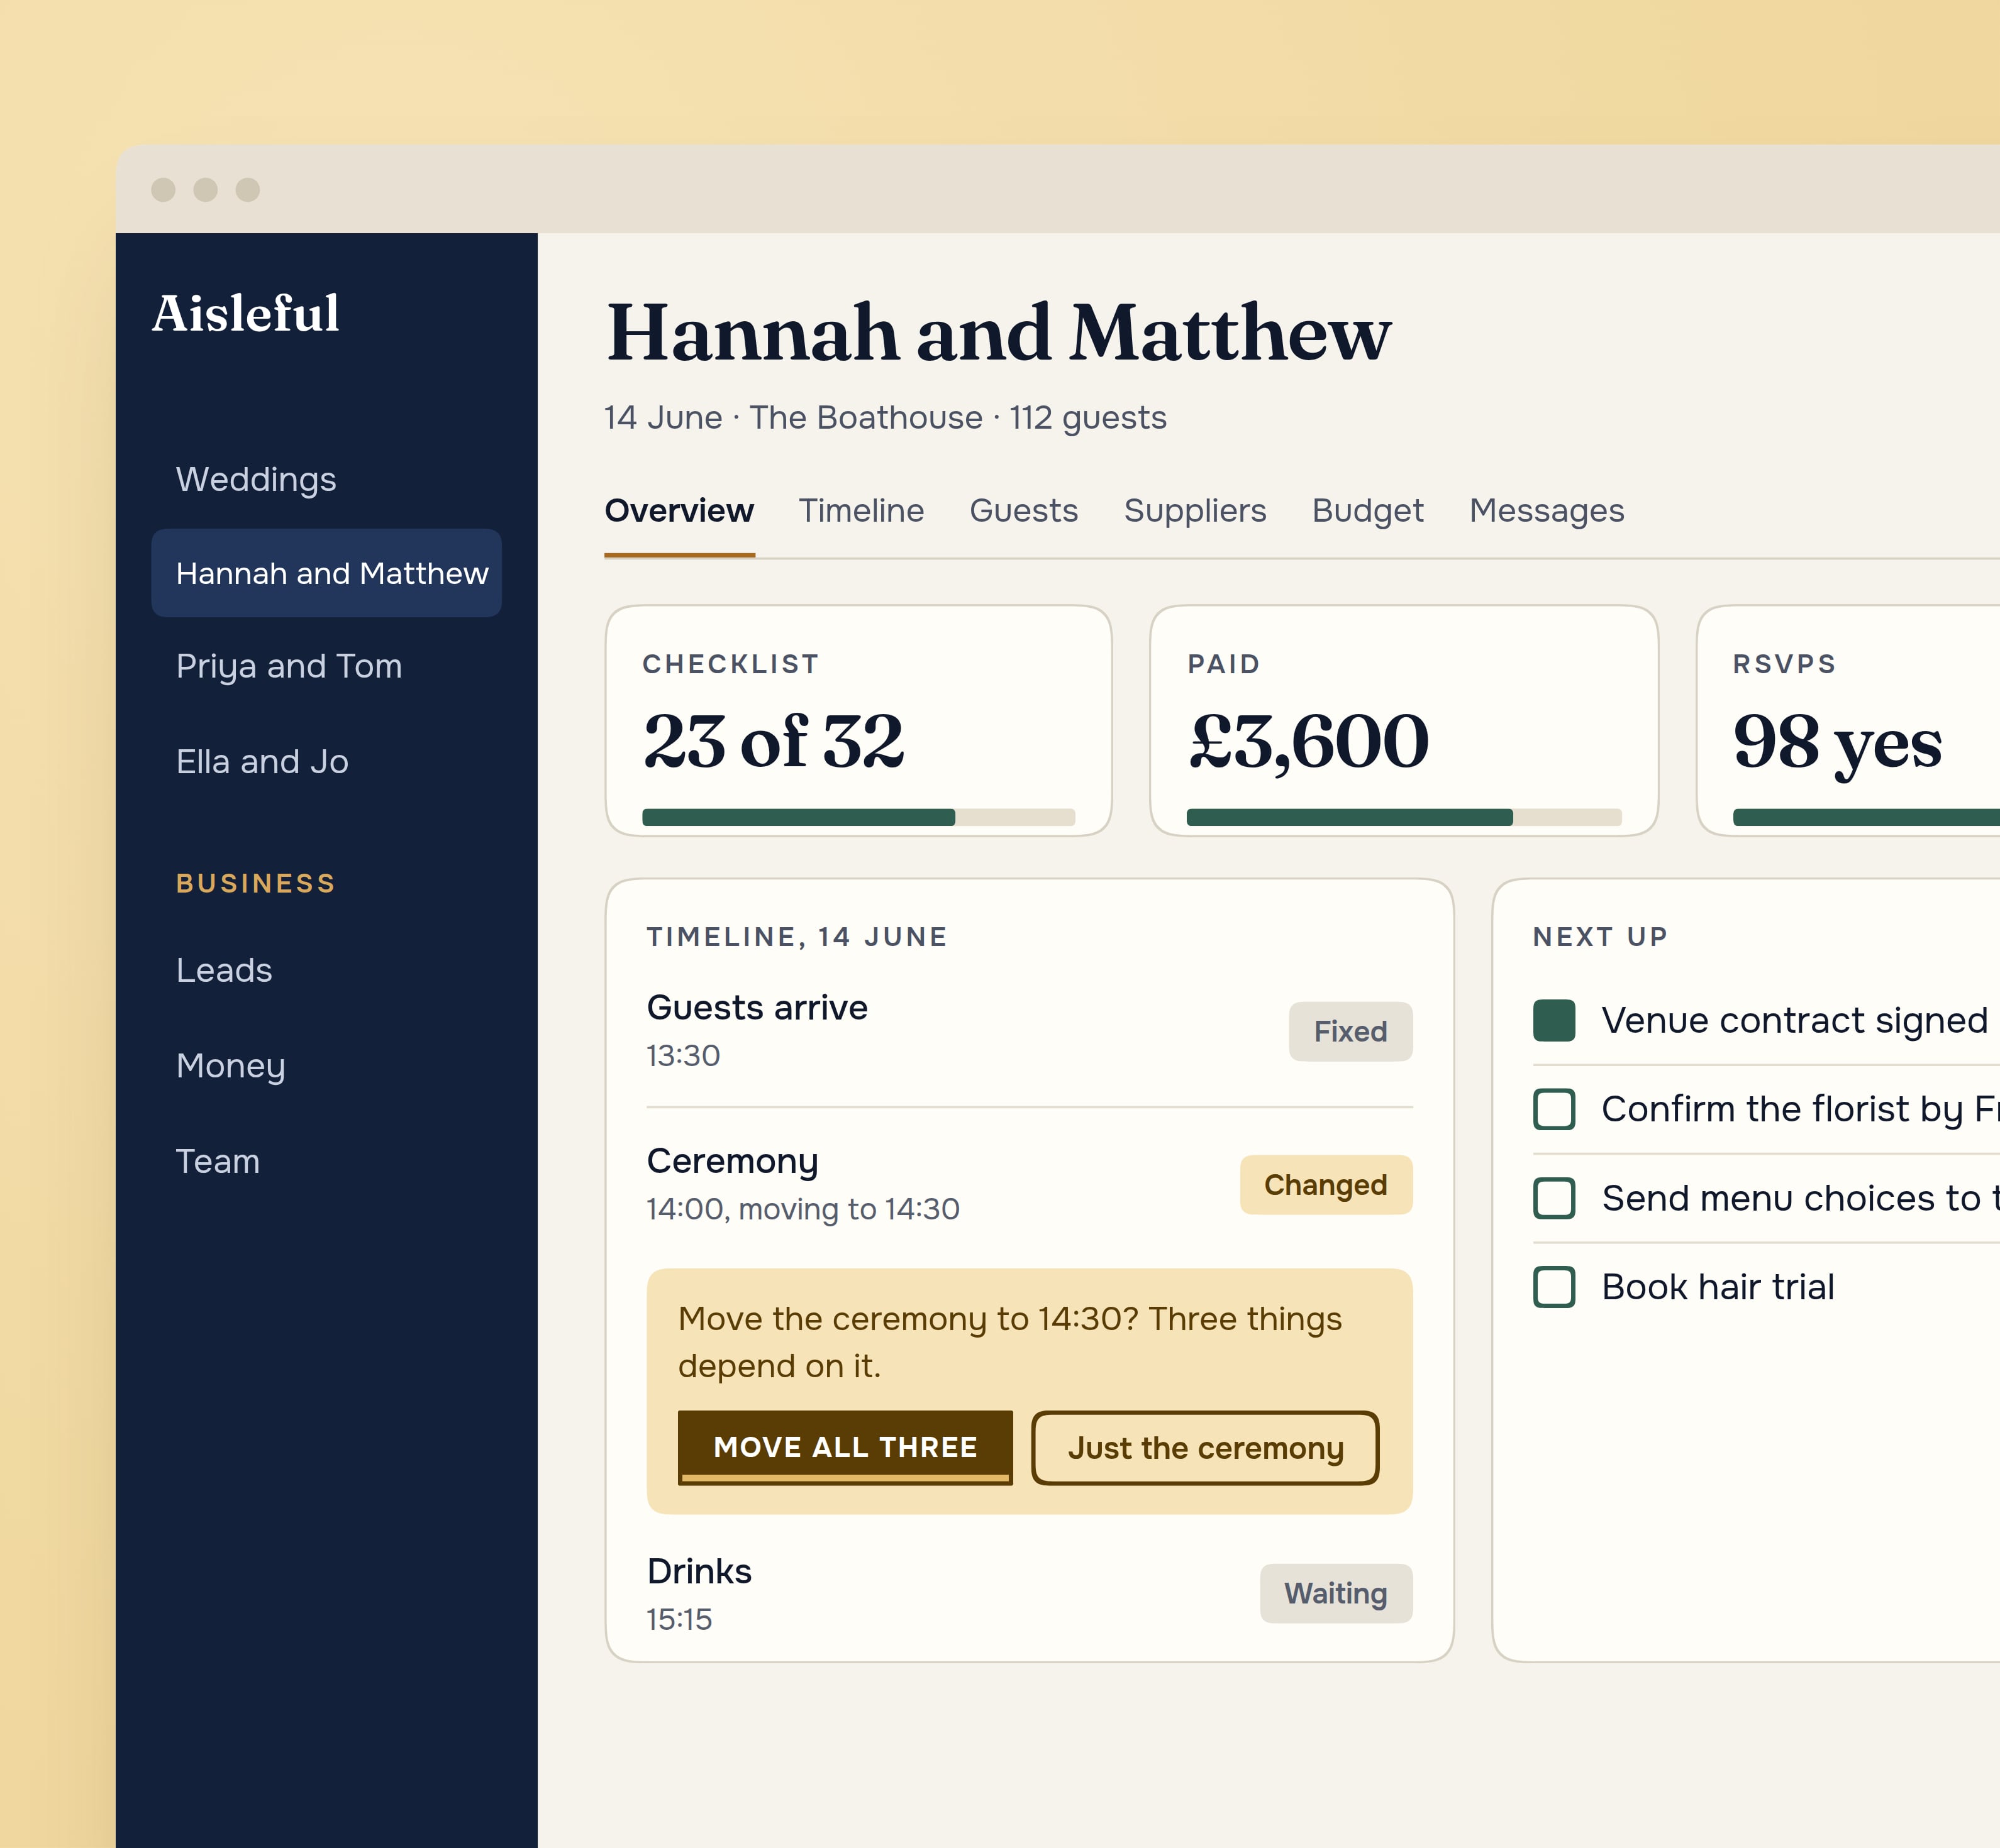2000x1848 pixels.
Task: Check Confirm the florist task
Action: click(1554, 1109)
